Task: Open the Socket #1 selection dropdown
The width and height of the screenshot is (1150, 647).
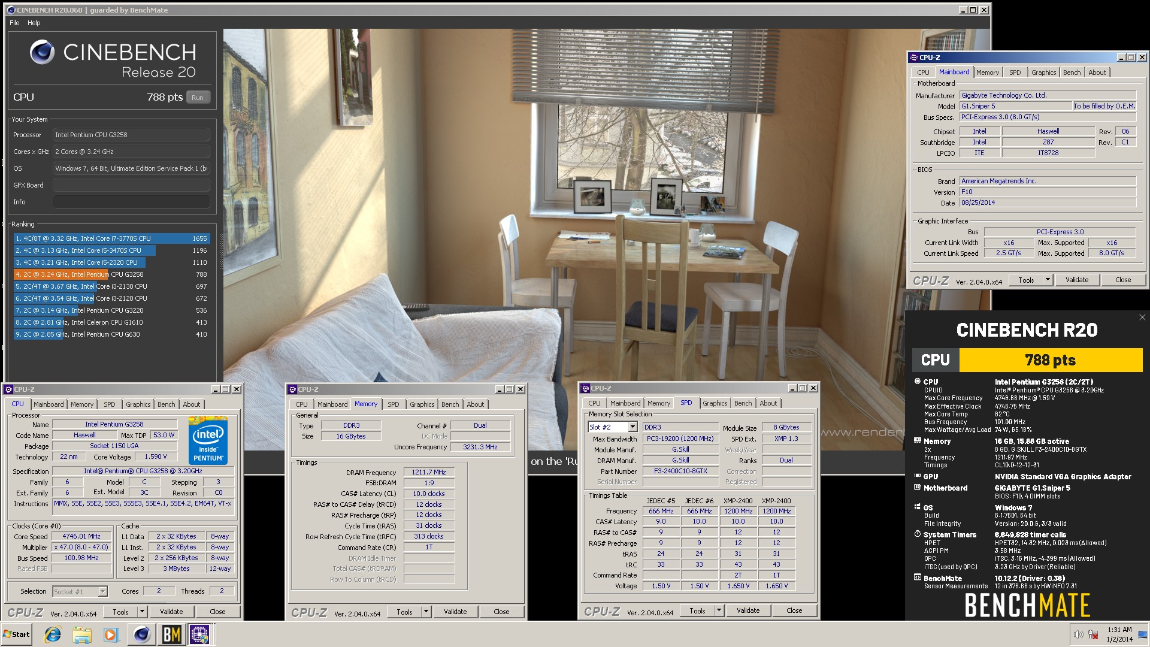Action: point(102,591)
